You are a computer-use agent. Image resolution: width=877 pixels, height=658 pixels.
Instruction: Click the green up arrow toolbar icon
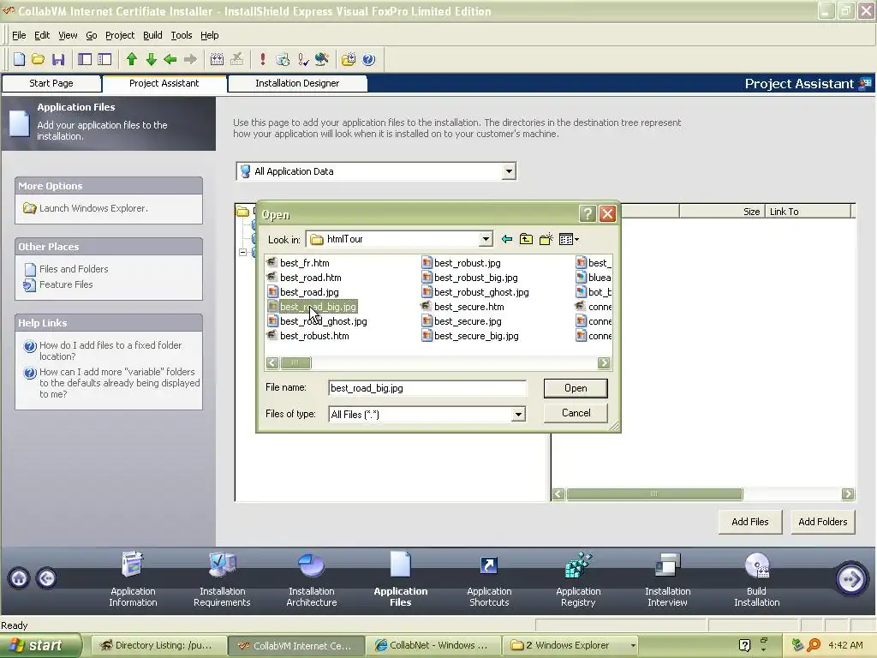pos(131,59)
